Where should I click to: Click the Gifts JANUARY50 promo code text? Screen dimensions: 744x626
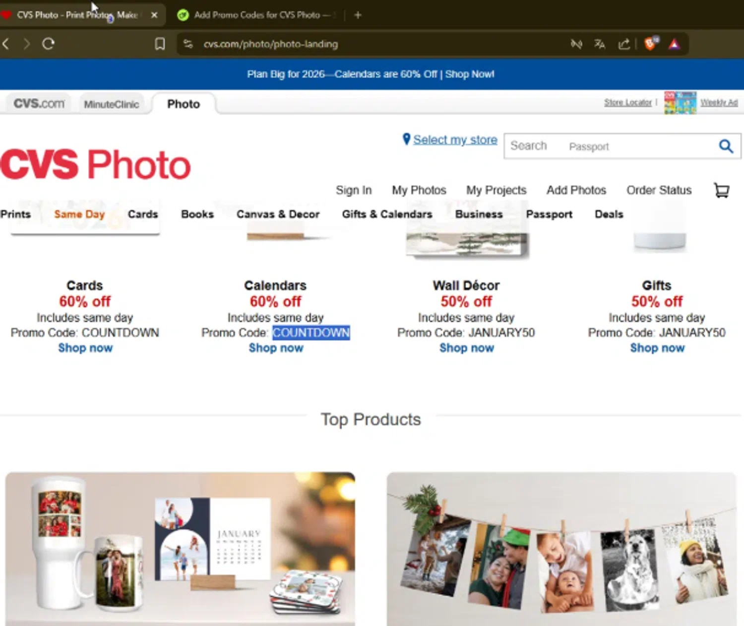click(692, 332)
